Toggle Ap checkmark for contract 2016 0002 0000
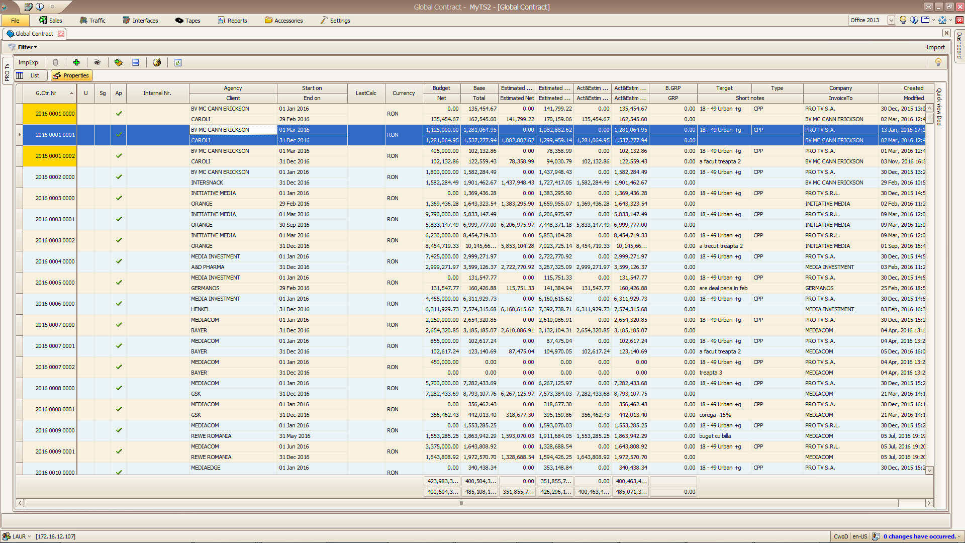 tap(119, 177)
